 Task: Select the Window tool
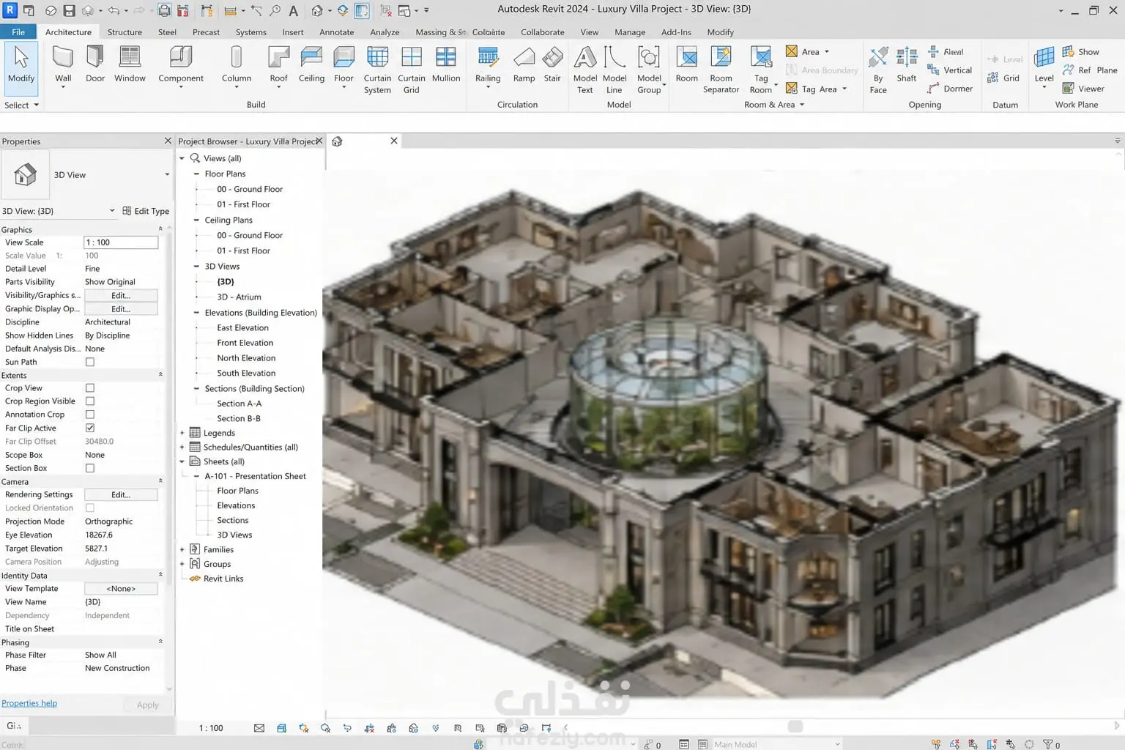point(130,64)
